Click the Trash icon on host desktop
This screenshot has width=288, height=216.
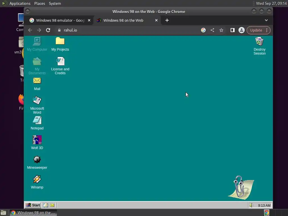pyautogui.click(x=22, y=73)
